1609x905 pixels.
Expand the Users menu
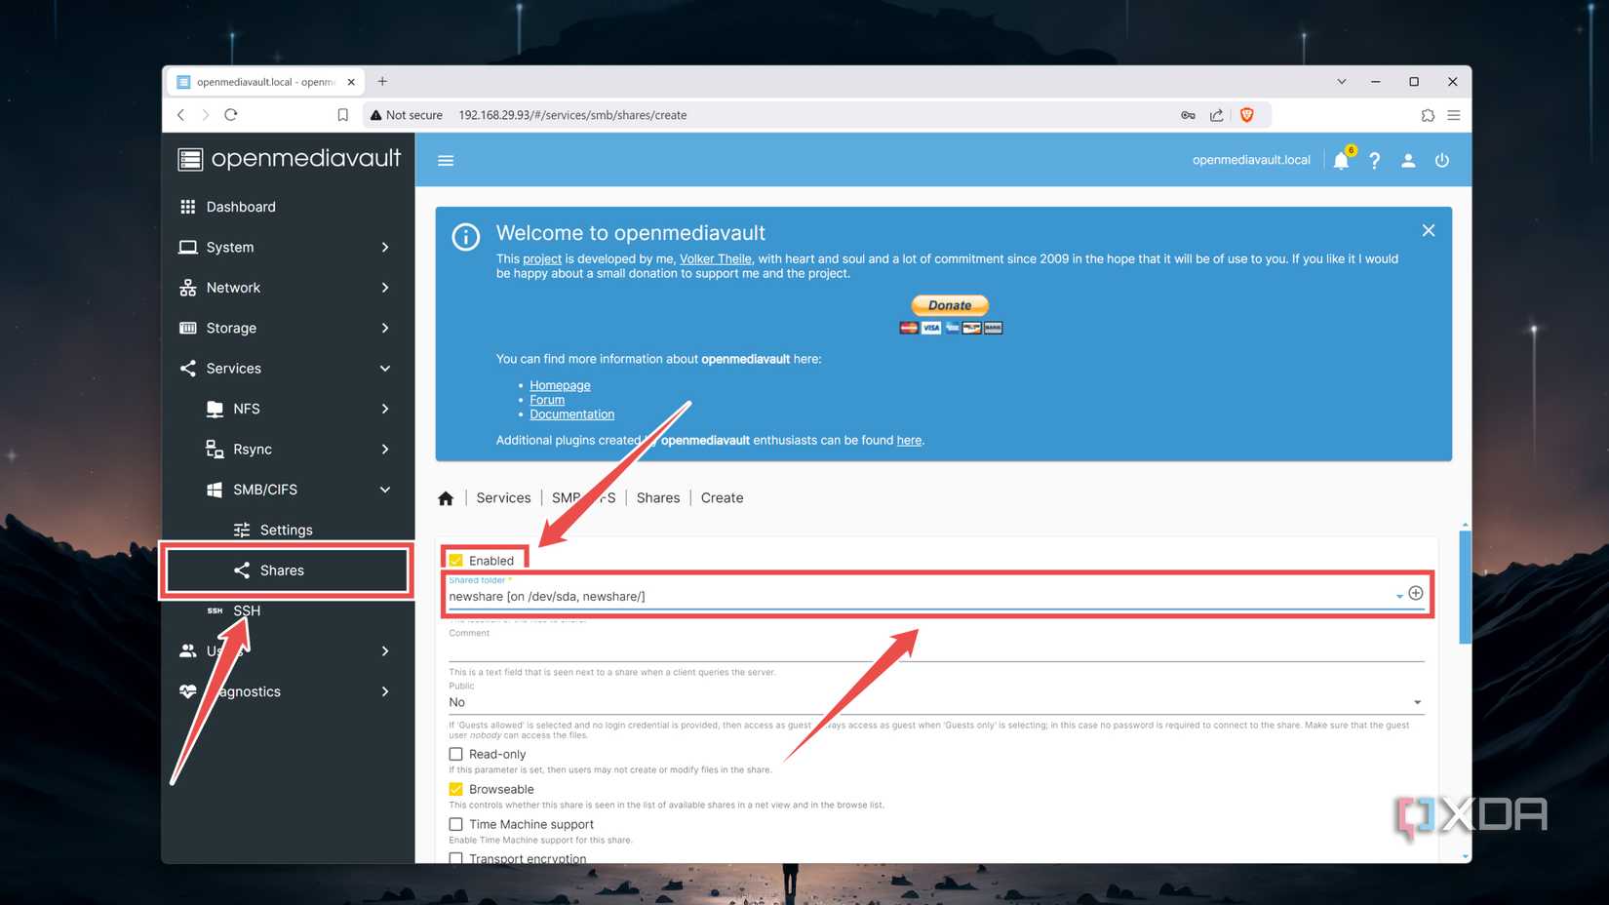point(288,651)
